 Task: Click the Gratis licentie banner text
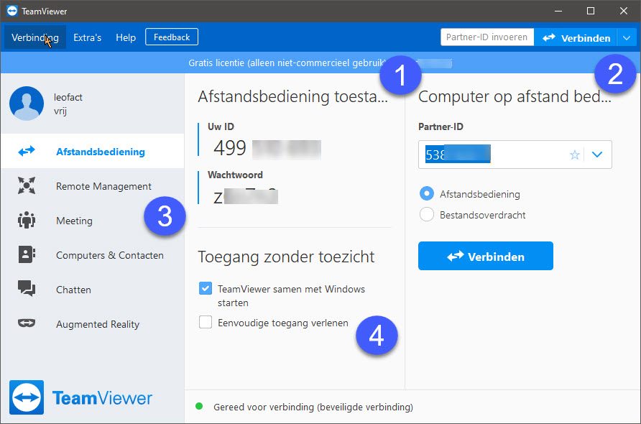(x=286, y=63)
